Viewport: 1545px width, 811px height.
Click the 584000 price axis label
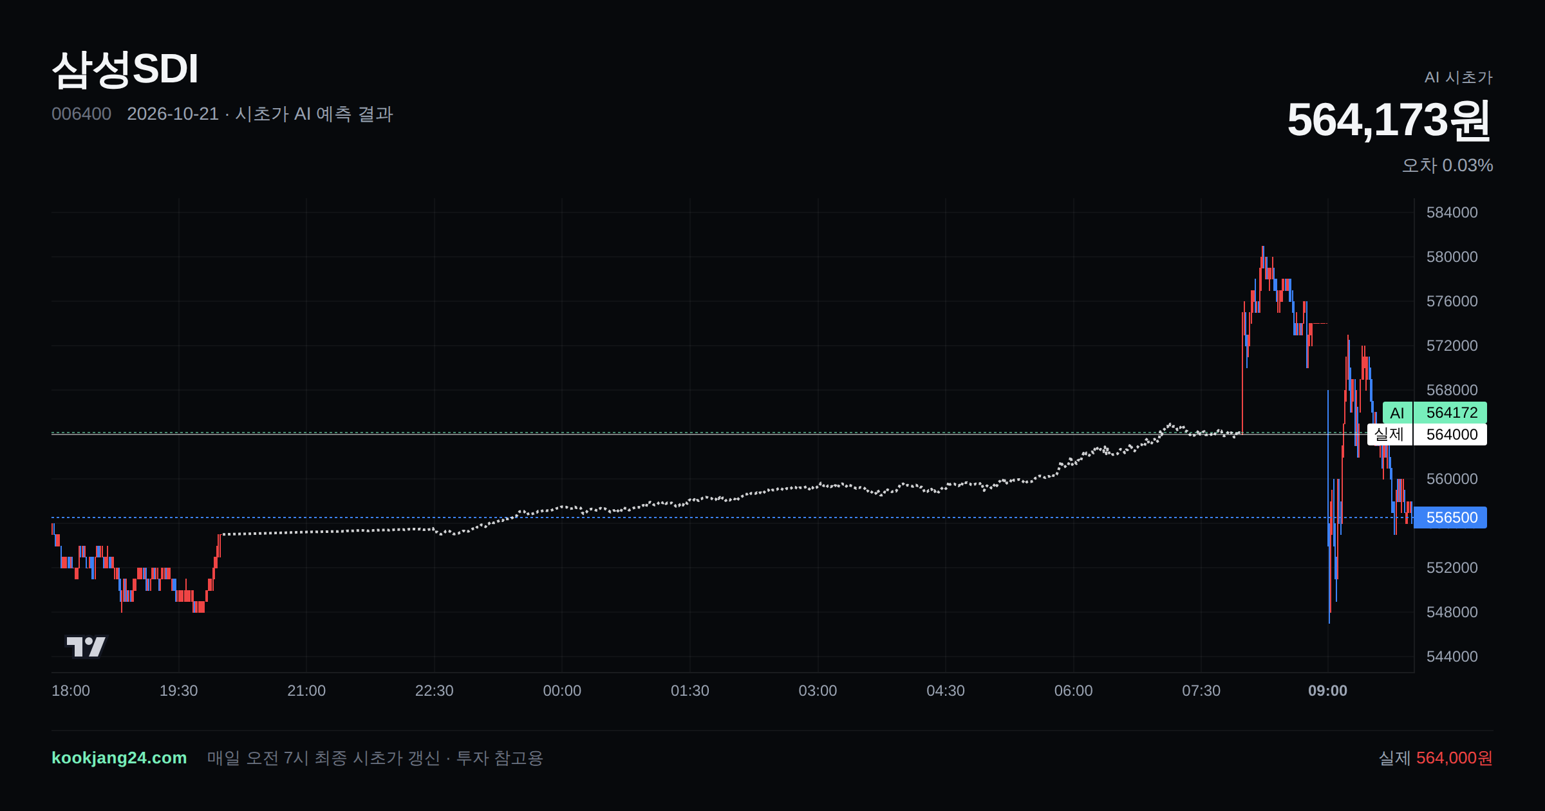(1452, 212)
